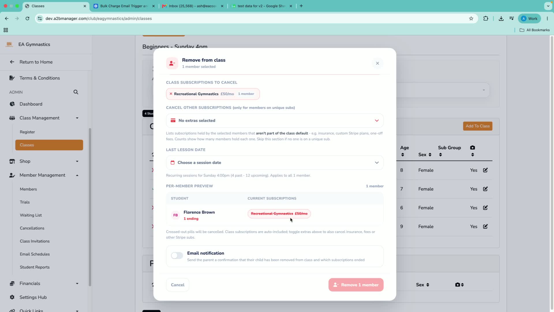This screenshot has height=312, width=554.
Task: Click the sidebar scrollbar
Action: [x=90, y=207]
